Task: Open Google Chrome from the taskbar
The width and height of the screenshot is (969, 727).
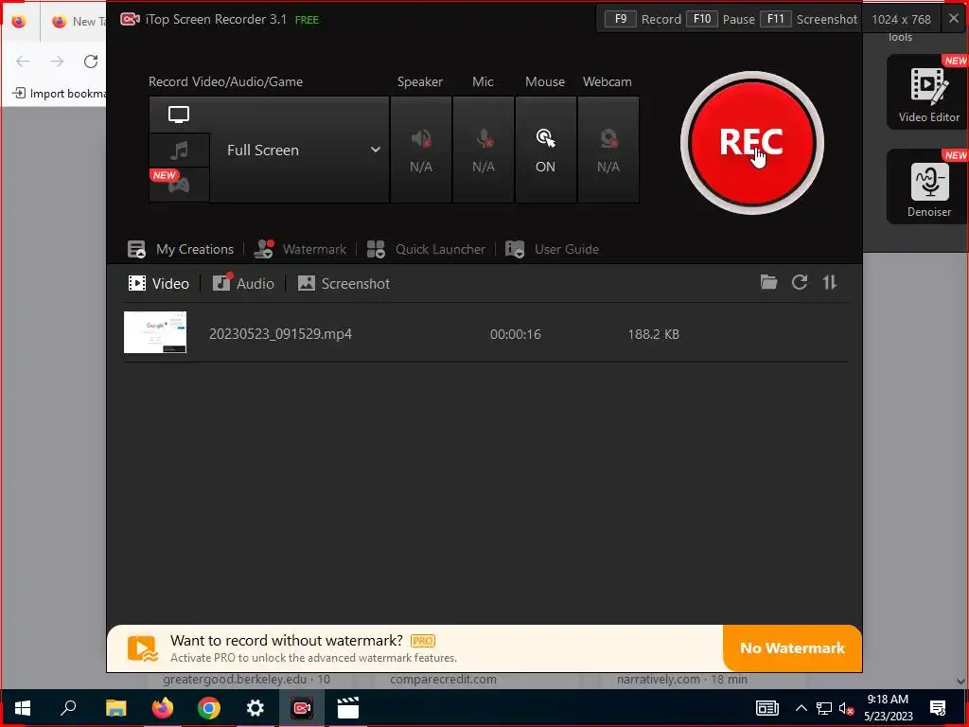Action: click(x=209, y=708)
